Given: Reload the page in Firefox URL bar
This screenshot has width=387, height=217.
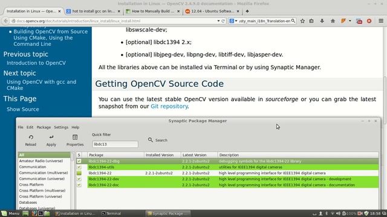Looking at the screenshot, I should [x=223, y=21].
